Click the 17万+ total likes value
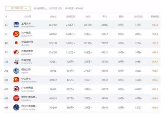The height and width of the screenshot is (115, 165). 138,25
